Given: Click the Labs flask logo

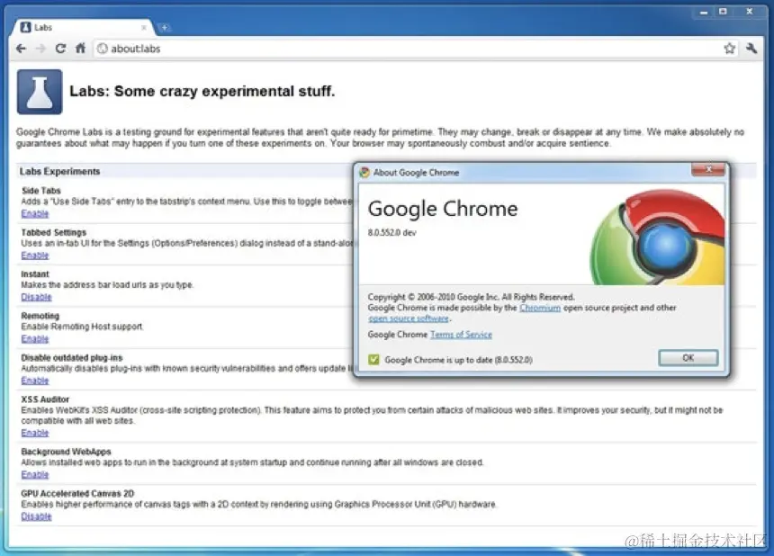Looking at the screenshot, I should (40, 92).
